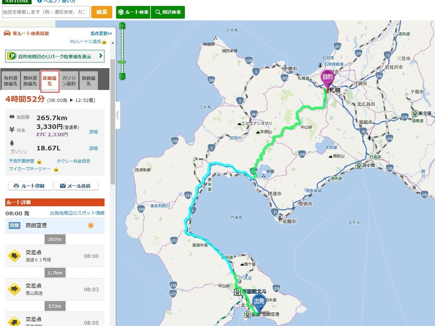Click the ETC 2,330円 toll value
The image size is (435, 326).
52,134
